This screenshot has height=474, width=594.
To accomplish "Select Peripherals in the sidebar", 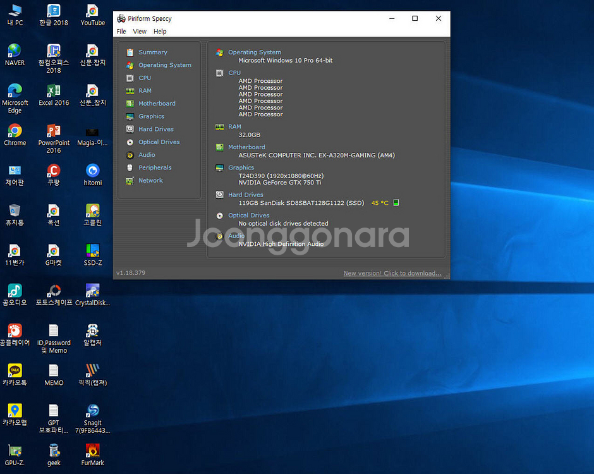I will pos(155,168).
